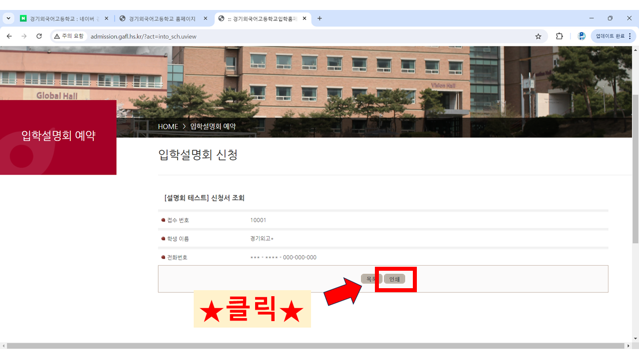This screenshot has height=359, width=639.
Task: Click the address bar URL field
Action: (300, 36)
